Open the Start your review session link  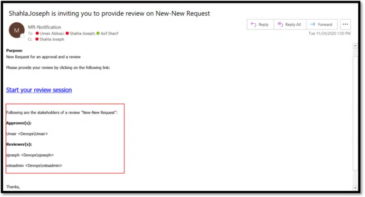[39, 90]
